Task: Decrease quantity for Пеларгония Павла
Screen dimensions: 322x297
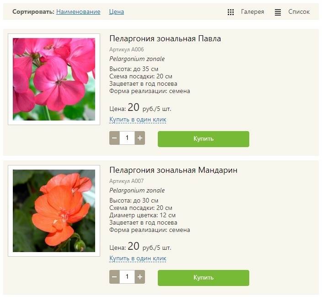Action: [x=114, y=138]
